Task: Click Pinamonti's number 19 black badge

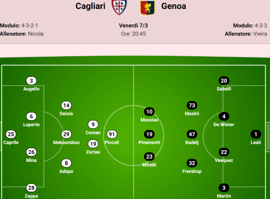Action: 149,134
